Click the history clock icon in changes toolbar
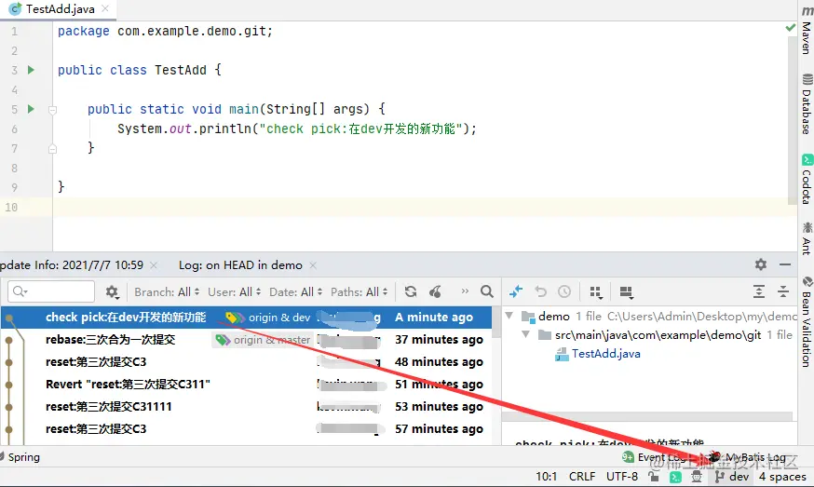Screen dimensions: 814x487 [x=564, y=291]
